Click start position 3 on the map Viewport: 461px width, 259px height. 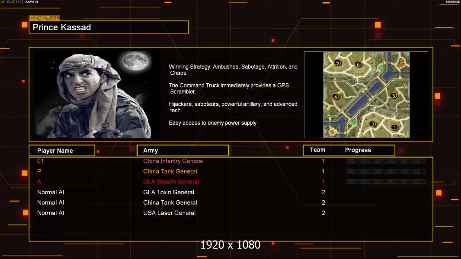(394, 96)
